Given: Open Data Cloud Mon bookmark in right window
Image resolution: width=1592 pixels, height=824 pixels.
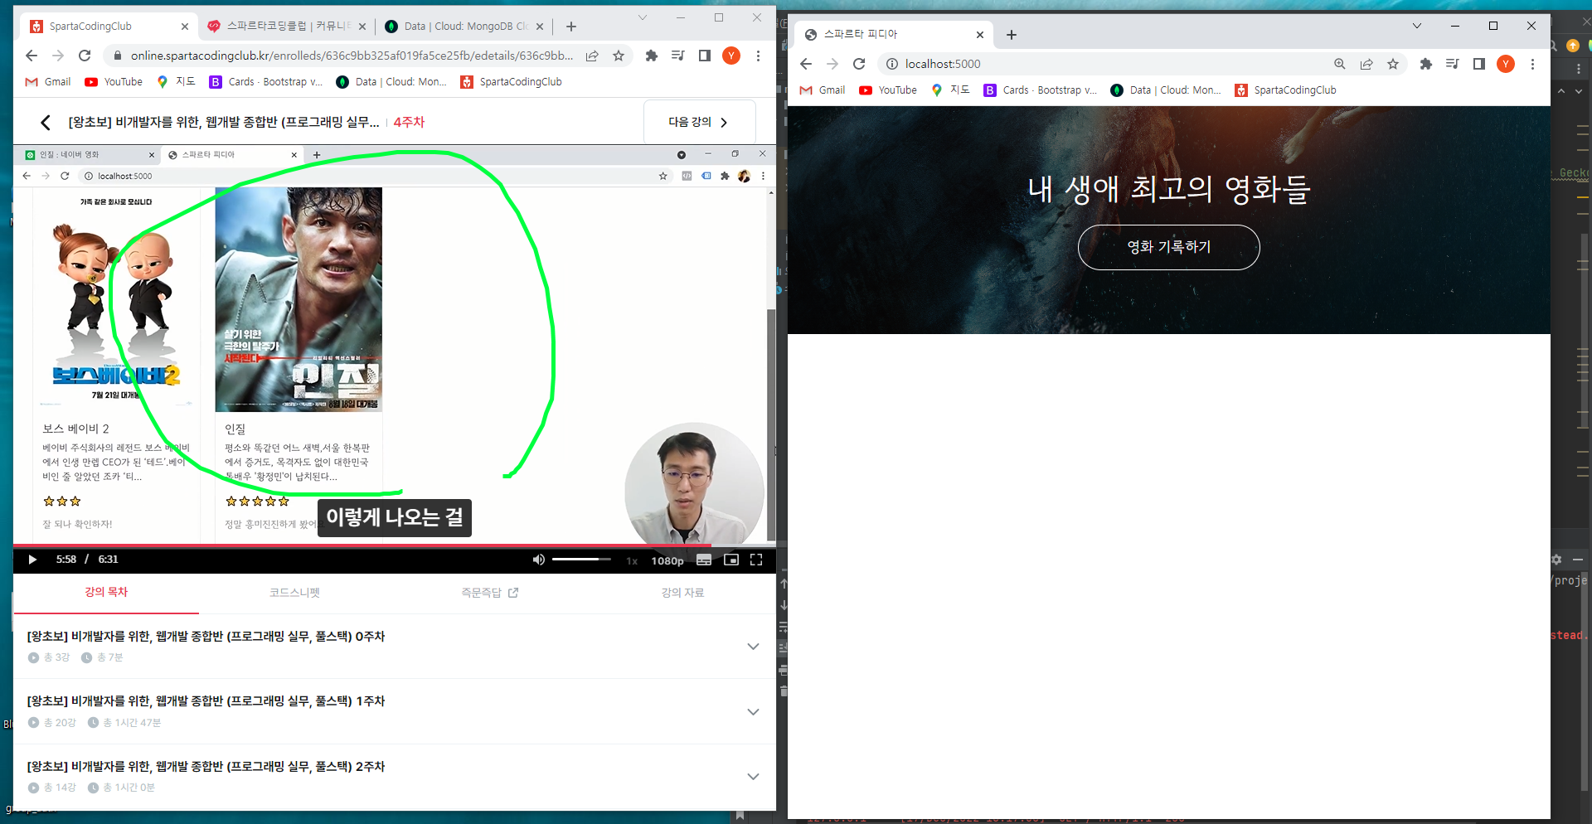Looking at the screenshot, I should [1166, 90].
